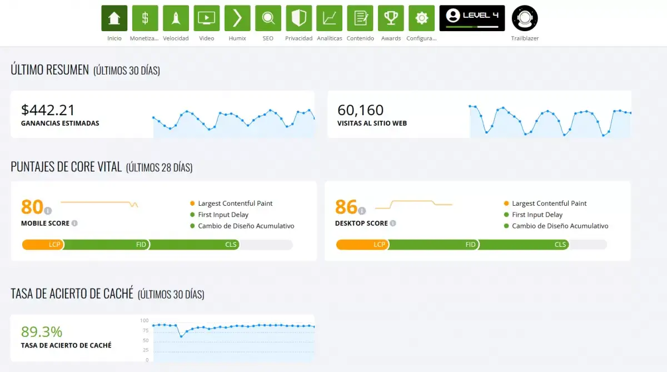
Task: Open the Inicio home icon
Action: tap(114, 18)
